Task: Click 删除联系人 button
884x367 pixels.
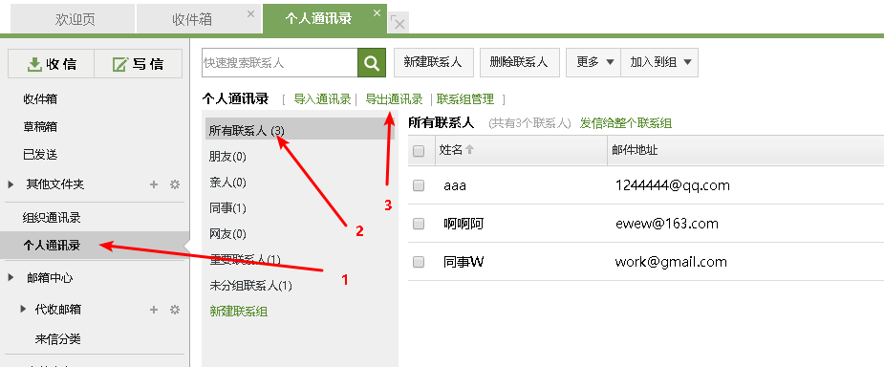Action: 519,62
